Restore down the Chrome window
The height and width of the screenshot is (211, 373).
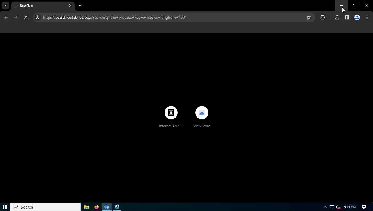(x=354, y=5)
